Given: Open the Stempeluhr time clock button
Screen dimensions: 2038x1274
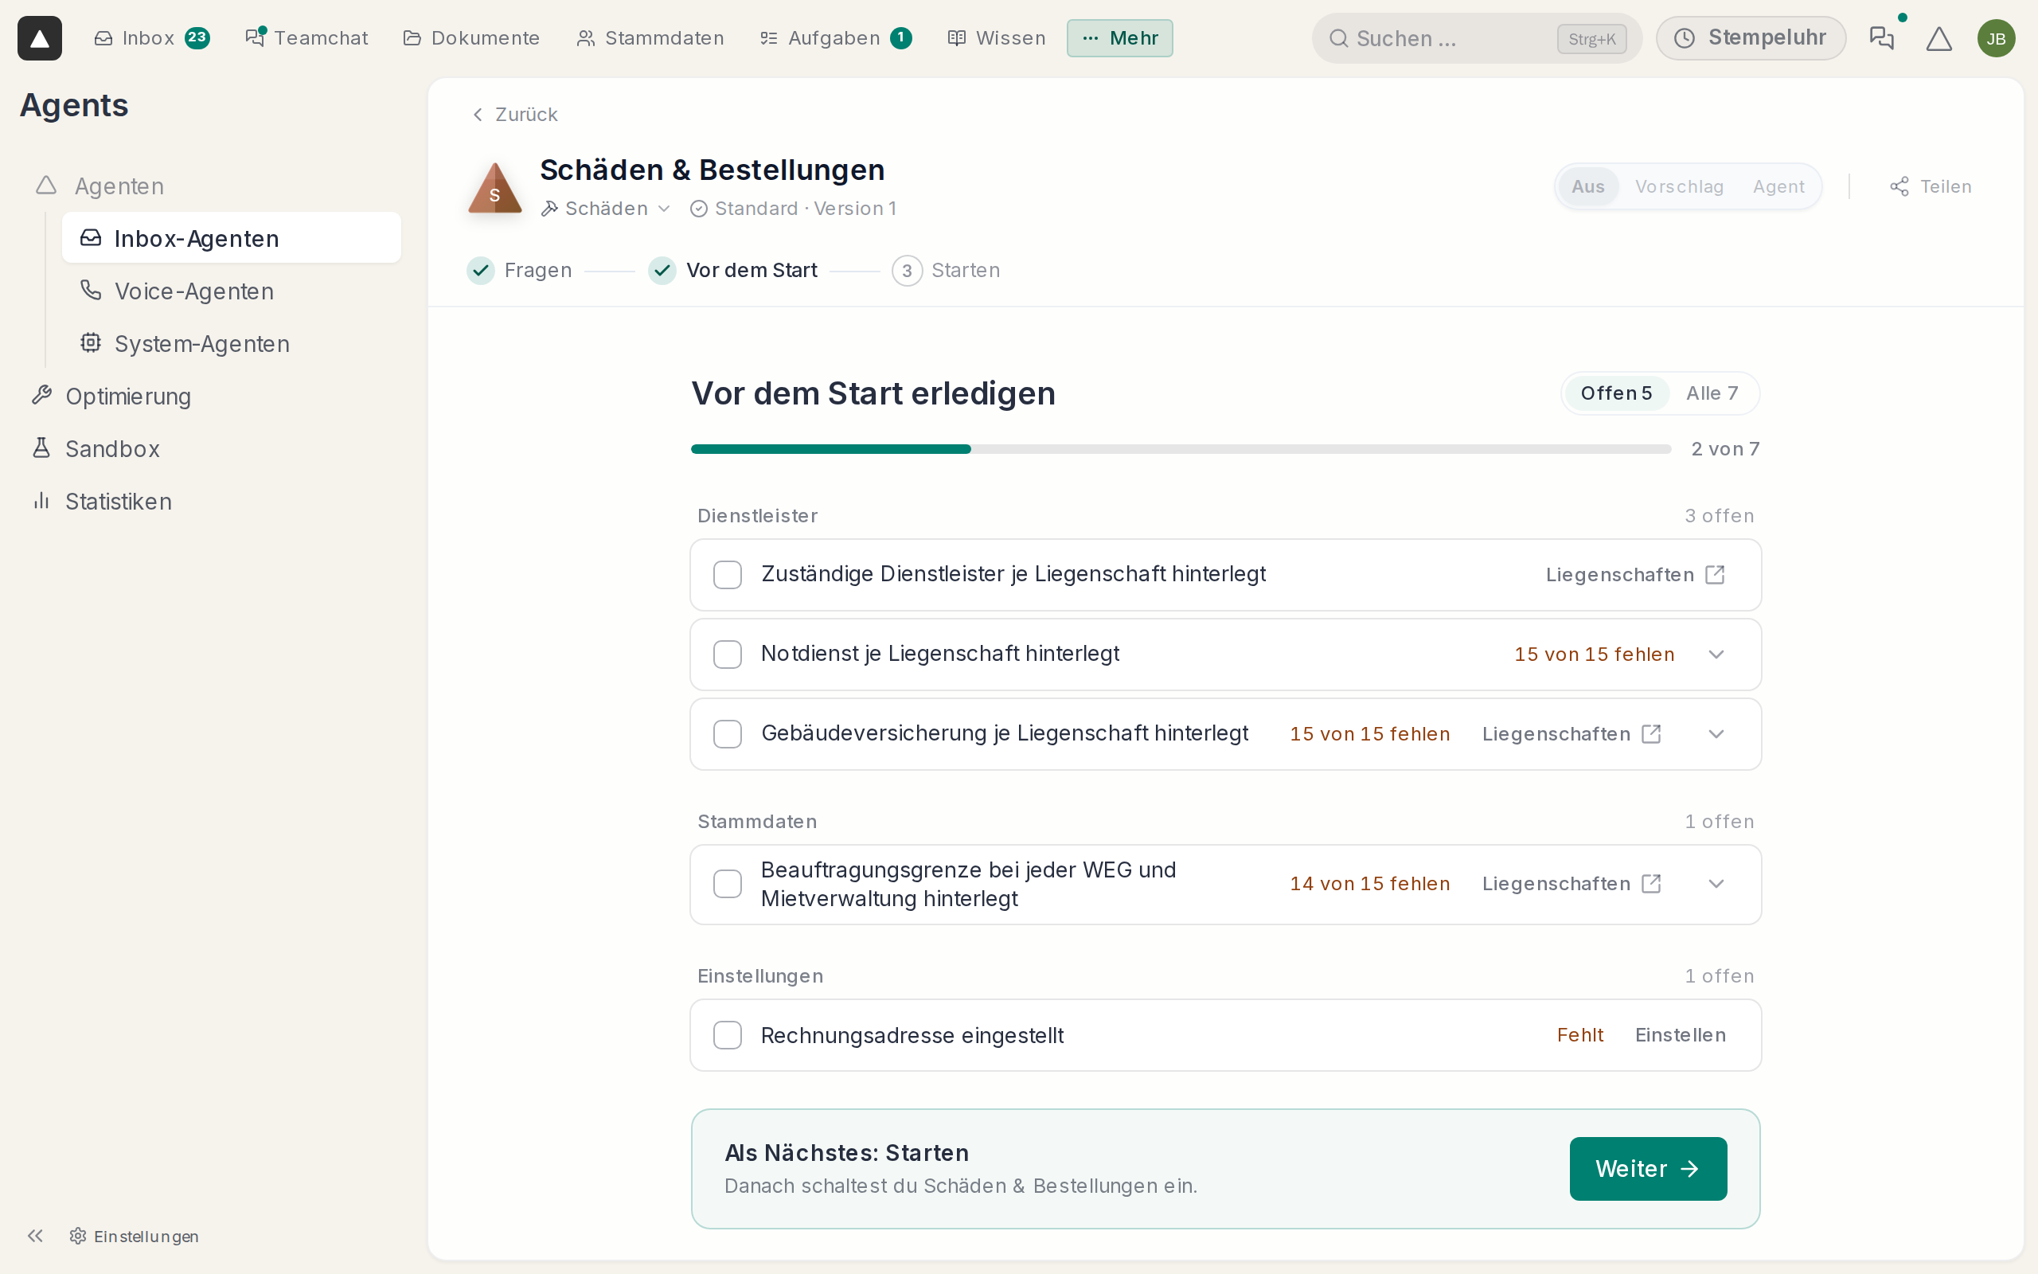Looking at the screenshot, I should [1750, 38].
